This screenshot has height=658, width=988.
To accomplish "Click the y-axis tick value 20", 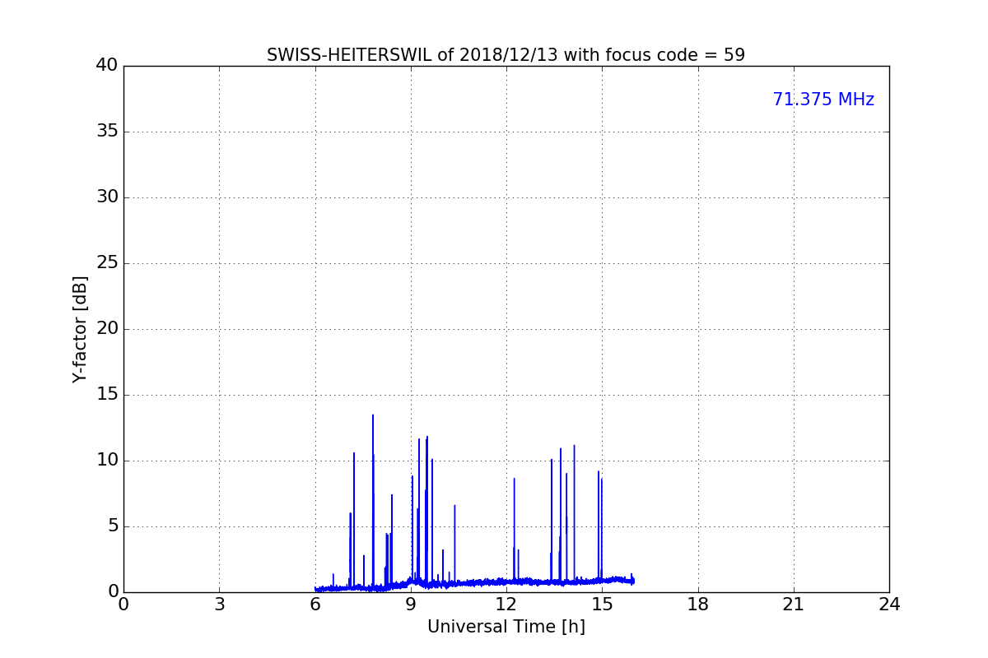I will tap(107, 329).
